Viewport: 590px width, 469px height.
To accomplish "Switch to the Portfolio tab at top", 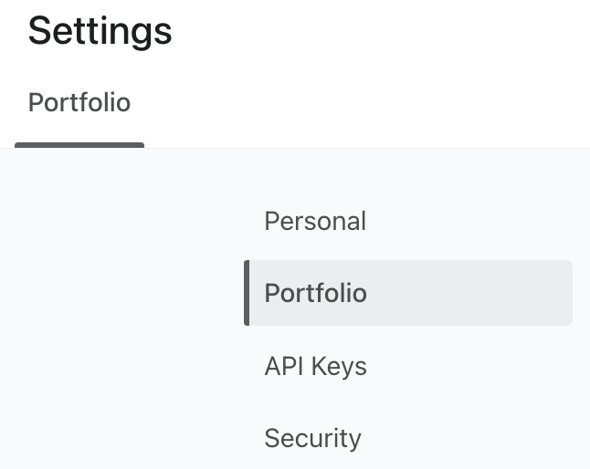I will point(79,103).
